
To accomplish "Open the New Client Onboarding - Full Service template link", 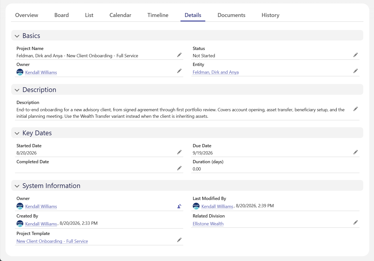I will click(x=52, y=241).
